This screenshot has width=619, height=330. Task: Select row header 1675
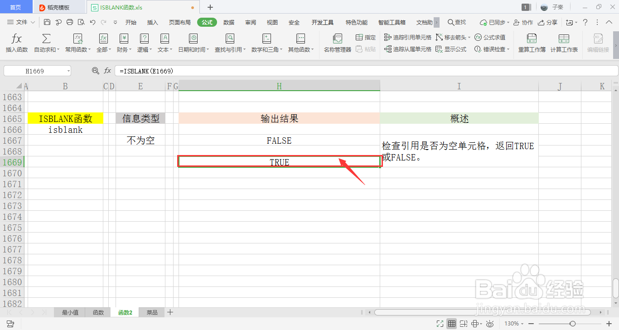point(12,228)
